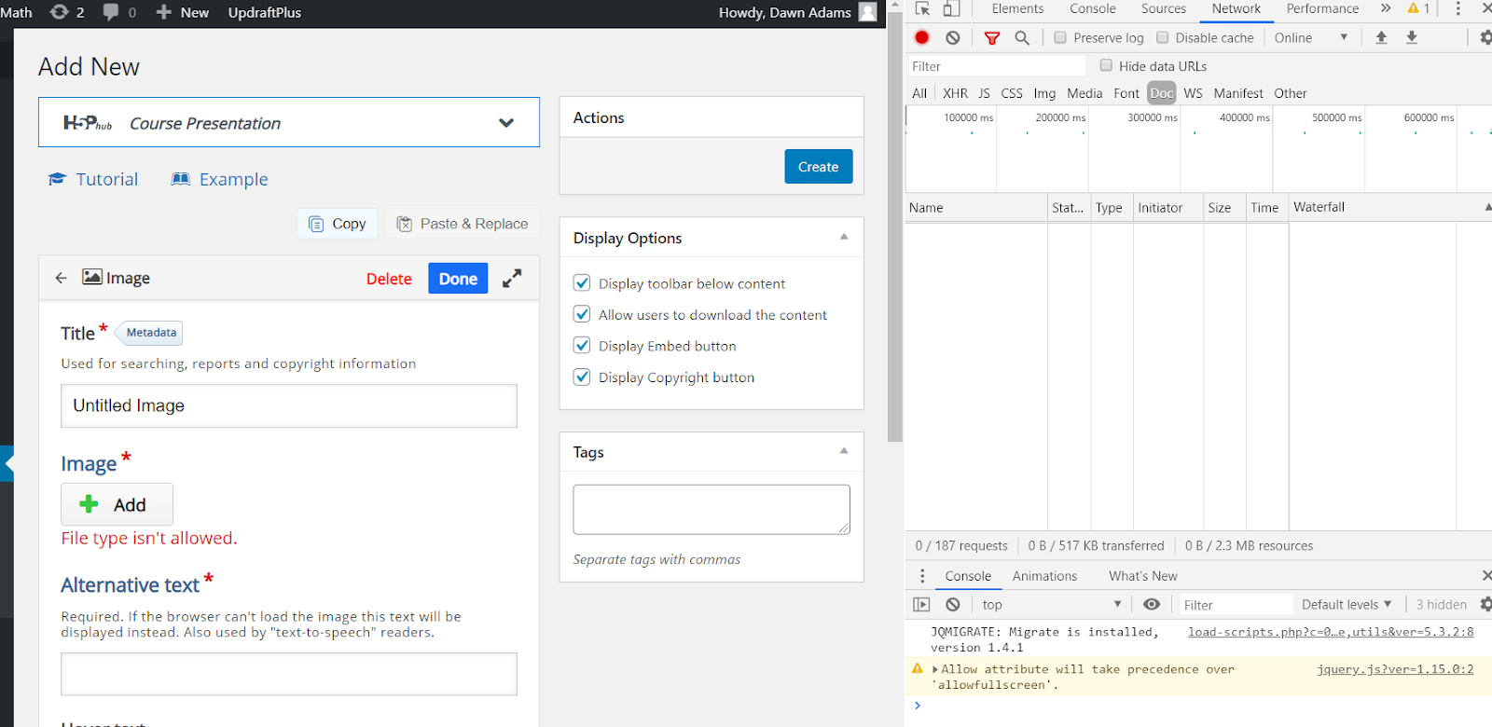This screenshot has height=727, width=1492.
Task: Click New in the admin bar
Action: 182,12
